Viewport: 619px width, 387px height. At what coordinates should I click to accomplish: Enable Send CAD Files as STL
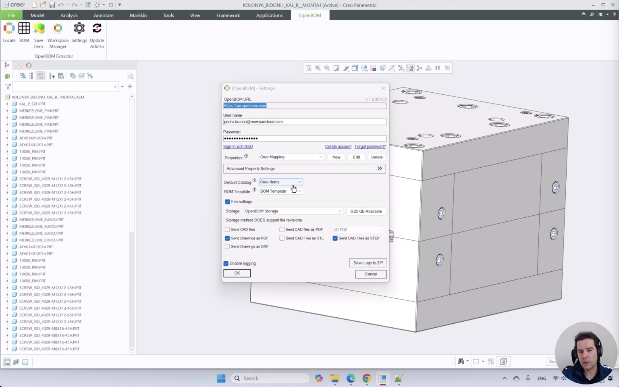pyautogui.click(x=282, y=238)
